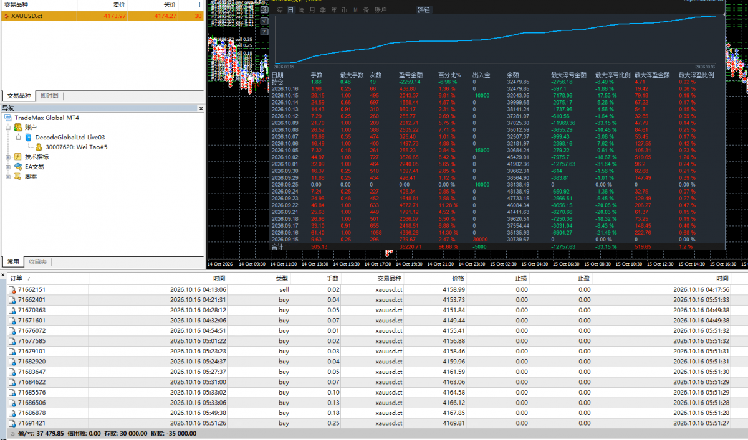
Task: Show weekly statistics with the 周 button
Action: tap(302, 10)
